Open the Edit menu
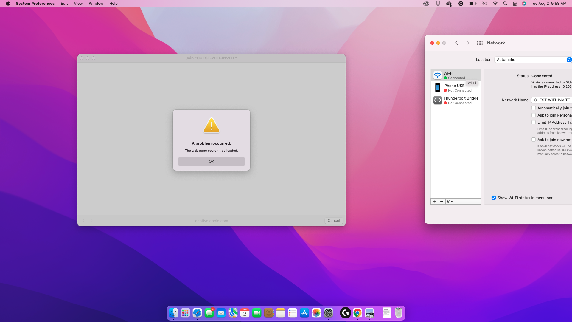The height and width of the screenshot is (322, 572). (x=64, y=4)
